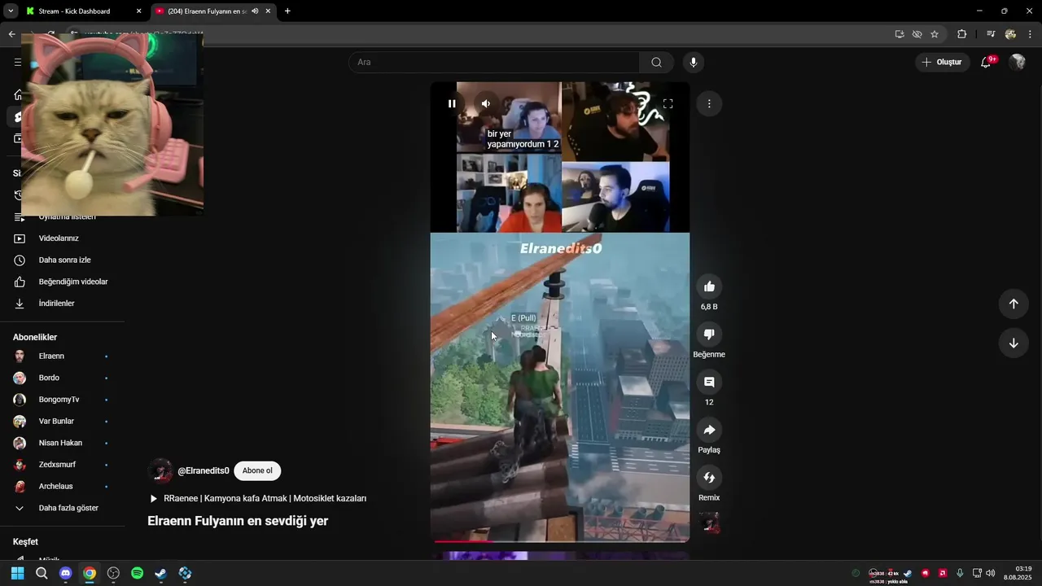
Task: Open the three-dot more options menu beside video
Action: click(x=709, y=103)
